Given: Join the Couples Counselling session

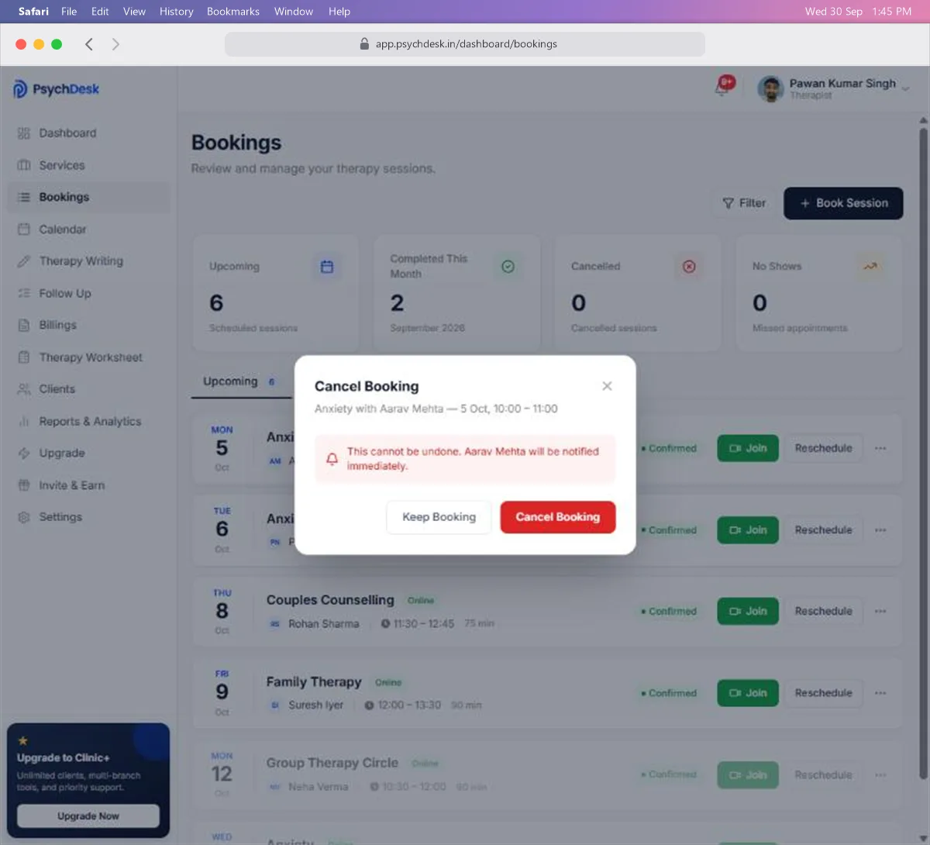Looking at the screenshot, I should [x=748, y=611].
